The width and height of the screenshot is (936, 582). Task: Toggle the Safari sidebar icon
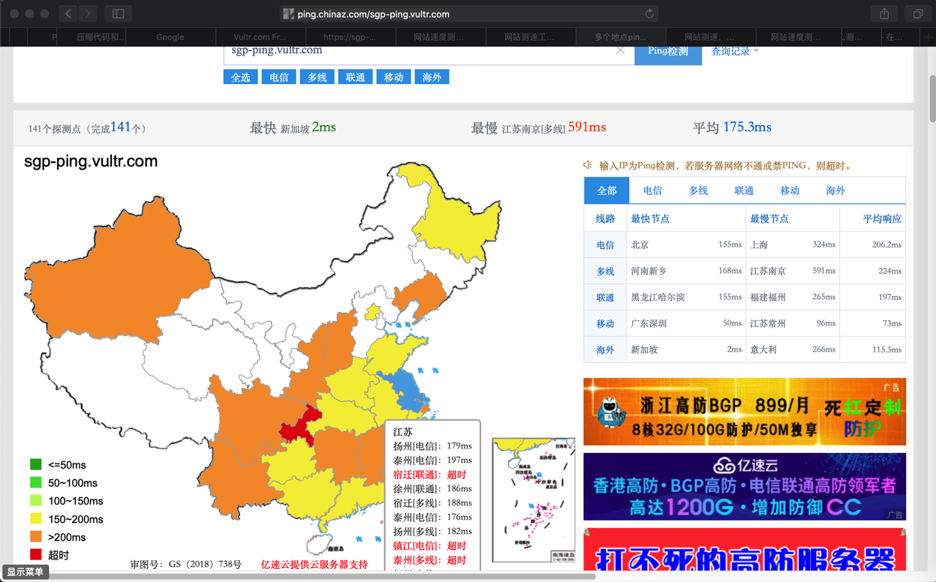(x=118, y=13)
